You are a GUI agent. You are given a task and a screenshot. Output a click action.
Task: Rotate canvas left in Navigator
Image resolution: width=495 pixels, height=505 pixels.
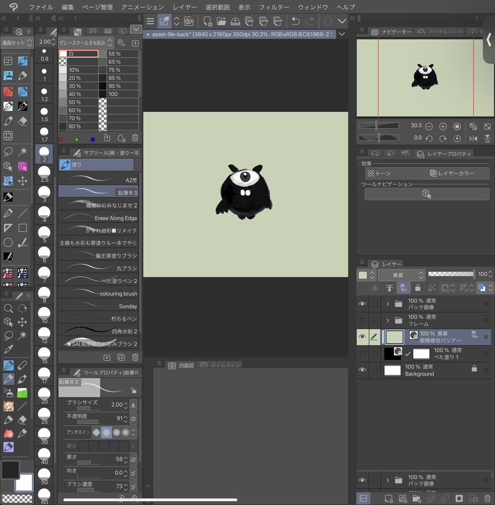tap(429, 138)
